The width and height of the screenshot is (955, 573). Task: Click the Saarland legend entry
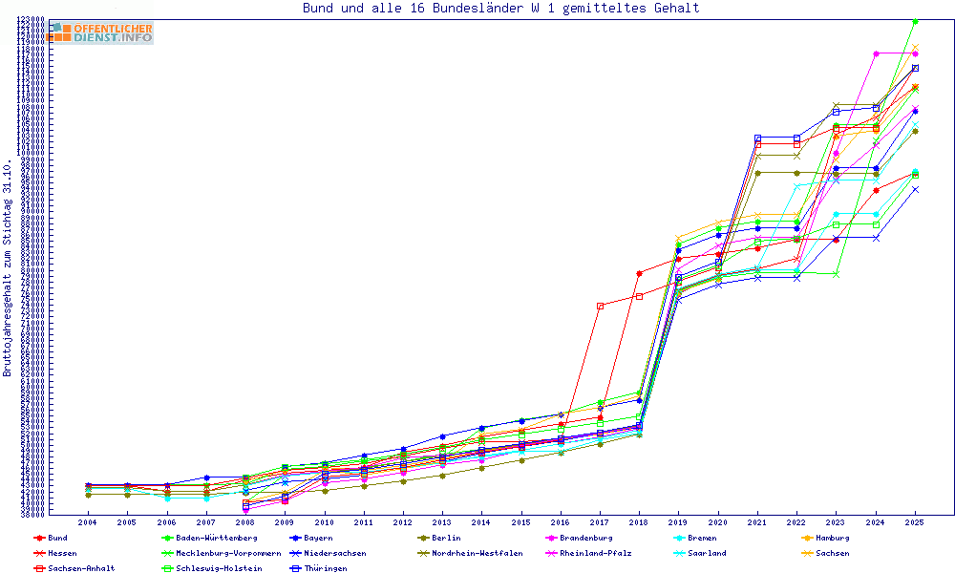click(707, 553)
